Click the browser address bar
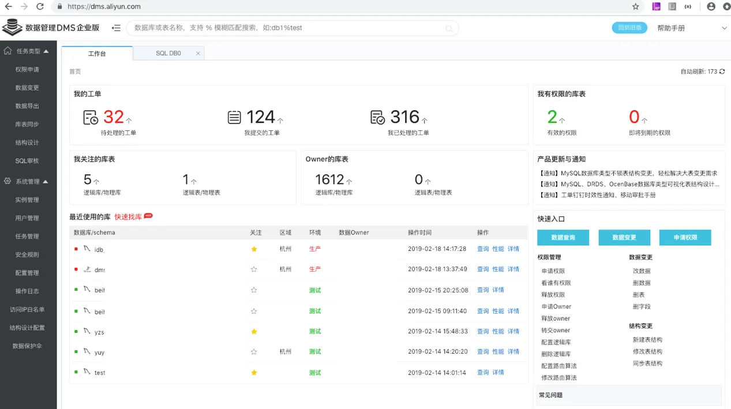This screenshot has width=731, height=409. [x=346, y=6]
